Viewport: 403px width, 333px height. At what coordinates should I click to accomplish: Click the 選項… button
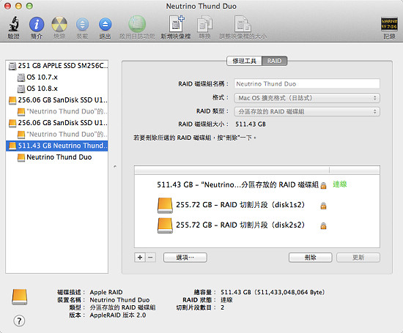pos(185,258)
